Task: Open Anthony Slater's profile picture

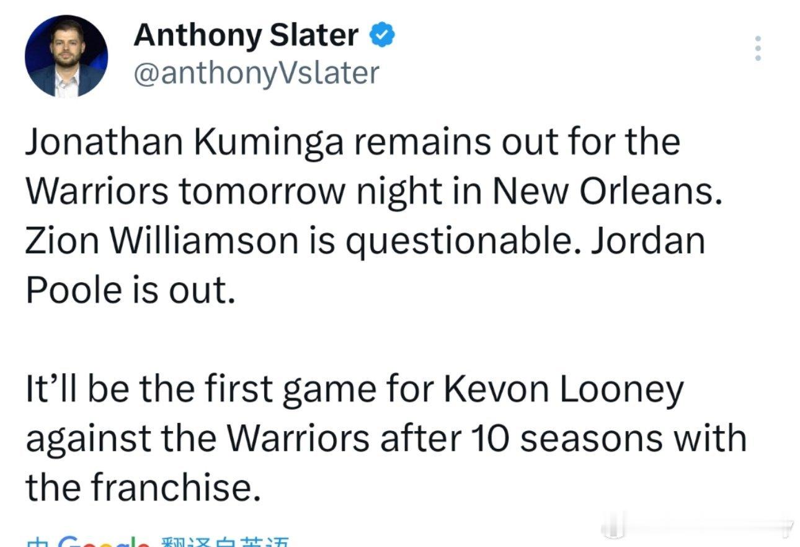Action: (x=66, y=56)
